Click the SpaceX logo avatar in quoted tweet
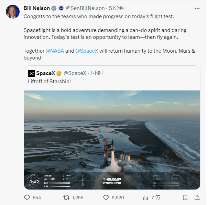208x205 pixels. coord(31,73)
